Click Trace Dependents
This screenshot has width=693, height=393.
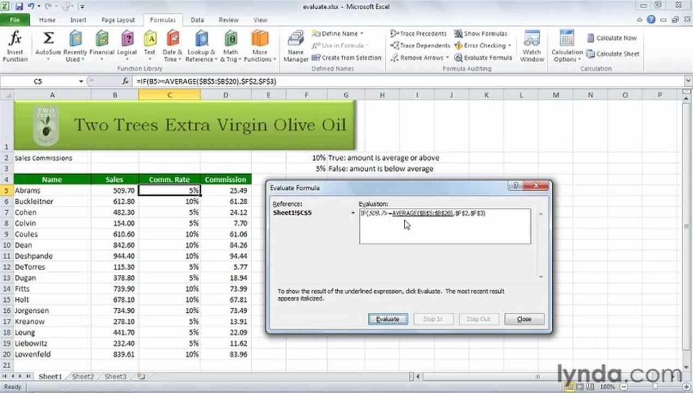[x=420, y=45]
